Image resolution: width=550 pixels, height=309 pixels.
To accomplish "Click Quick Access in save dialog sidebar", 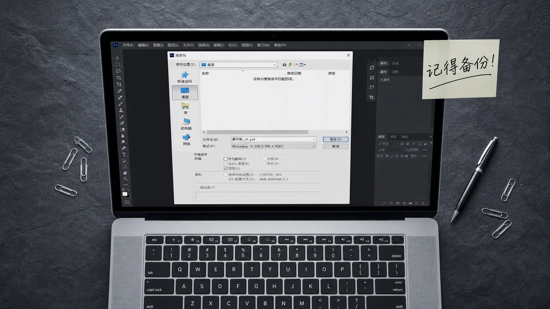I will (185, 77).
